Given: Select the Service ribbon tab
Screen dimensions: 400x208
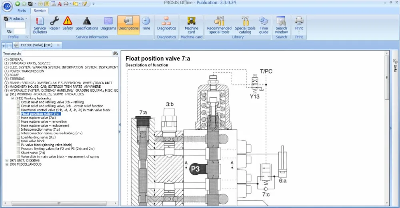Looking at the screenshot, I should coord(40,11).
